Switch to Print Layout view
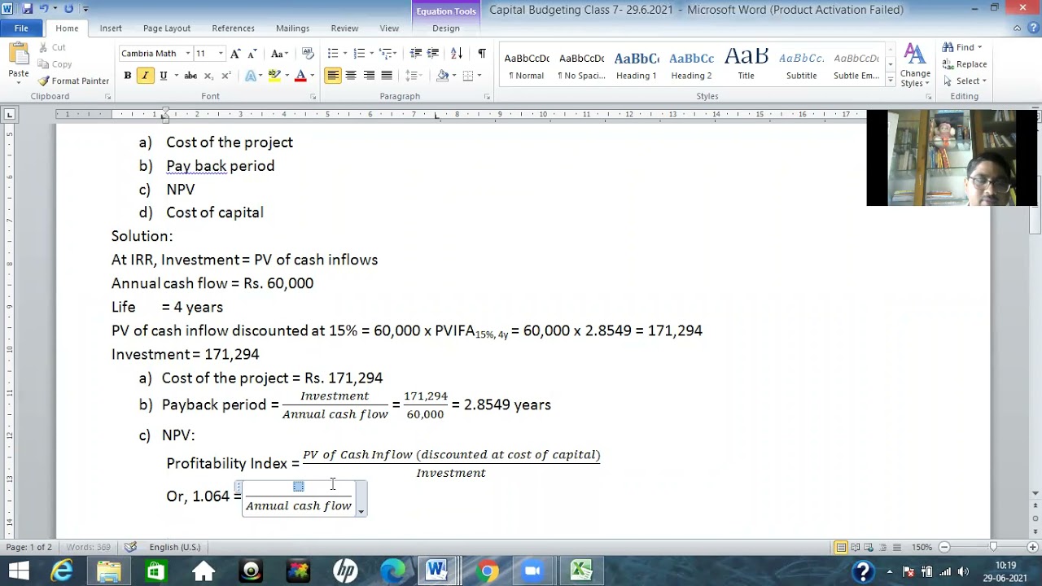The image size is (1042, 586). [841, 547]
